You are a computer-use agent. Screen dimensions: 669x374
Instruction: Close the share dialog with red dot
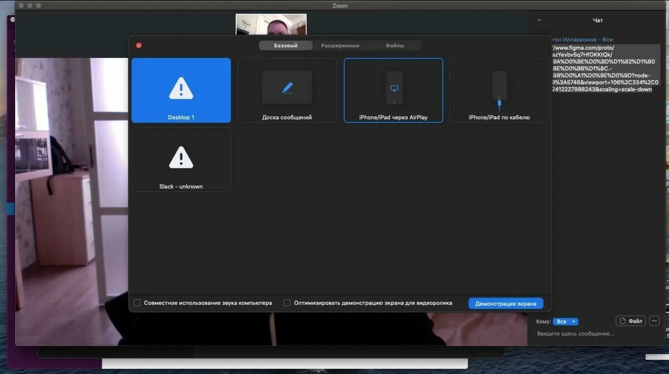tap(139, 46)
